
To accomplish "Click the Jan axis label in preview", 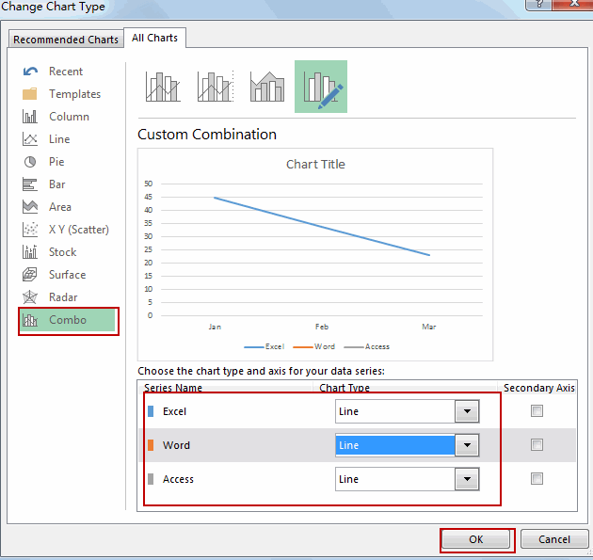I will [x=215, y=327].
